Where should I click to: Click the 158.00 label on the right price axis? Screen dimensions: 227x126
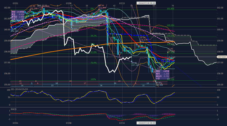(x=220, y=52)
